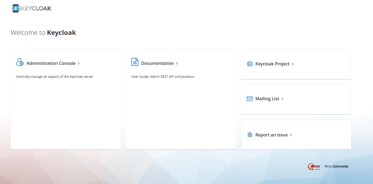The height and width of the screenshot is (184, 373).
Task: Visit the Keycloak Project link
Action: 272,64
